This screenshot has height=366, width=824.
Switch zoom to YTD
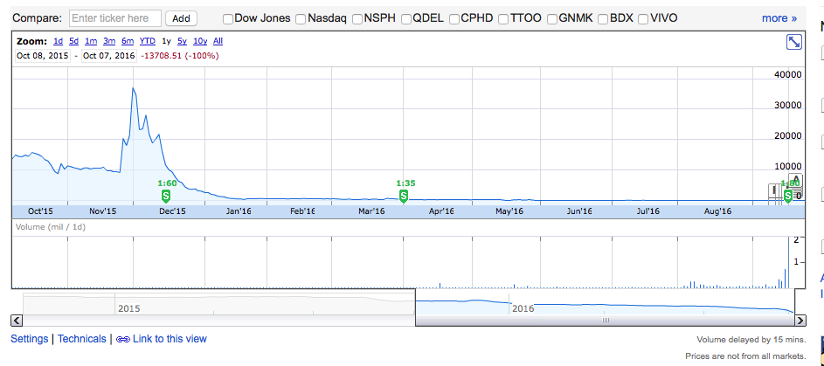tap(147, 41)
